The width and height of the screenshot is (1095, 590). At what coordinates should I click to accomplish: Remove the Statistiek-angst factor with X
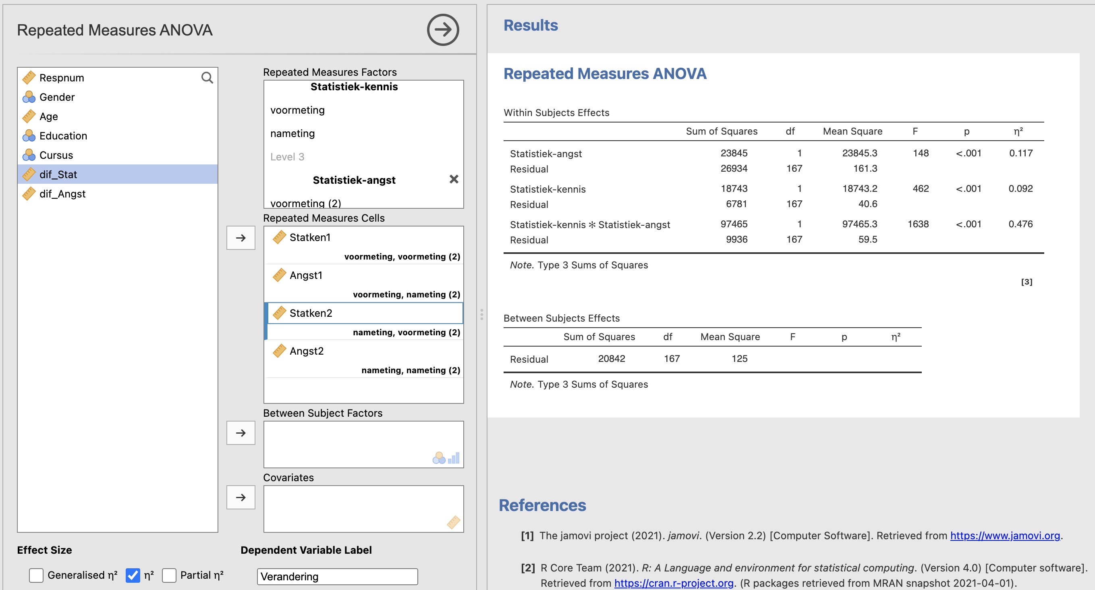click(454, 179)
